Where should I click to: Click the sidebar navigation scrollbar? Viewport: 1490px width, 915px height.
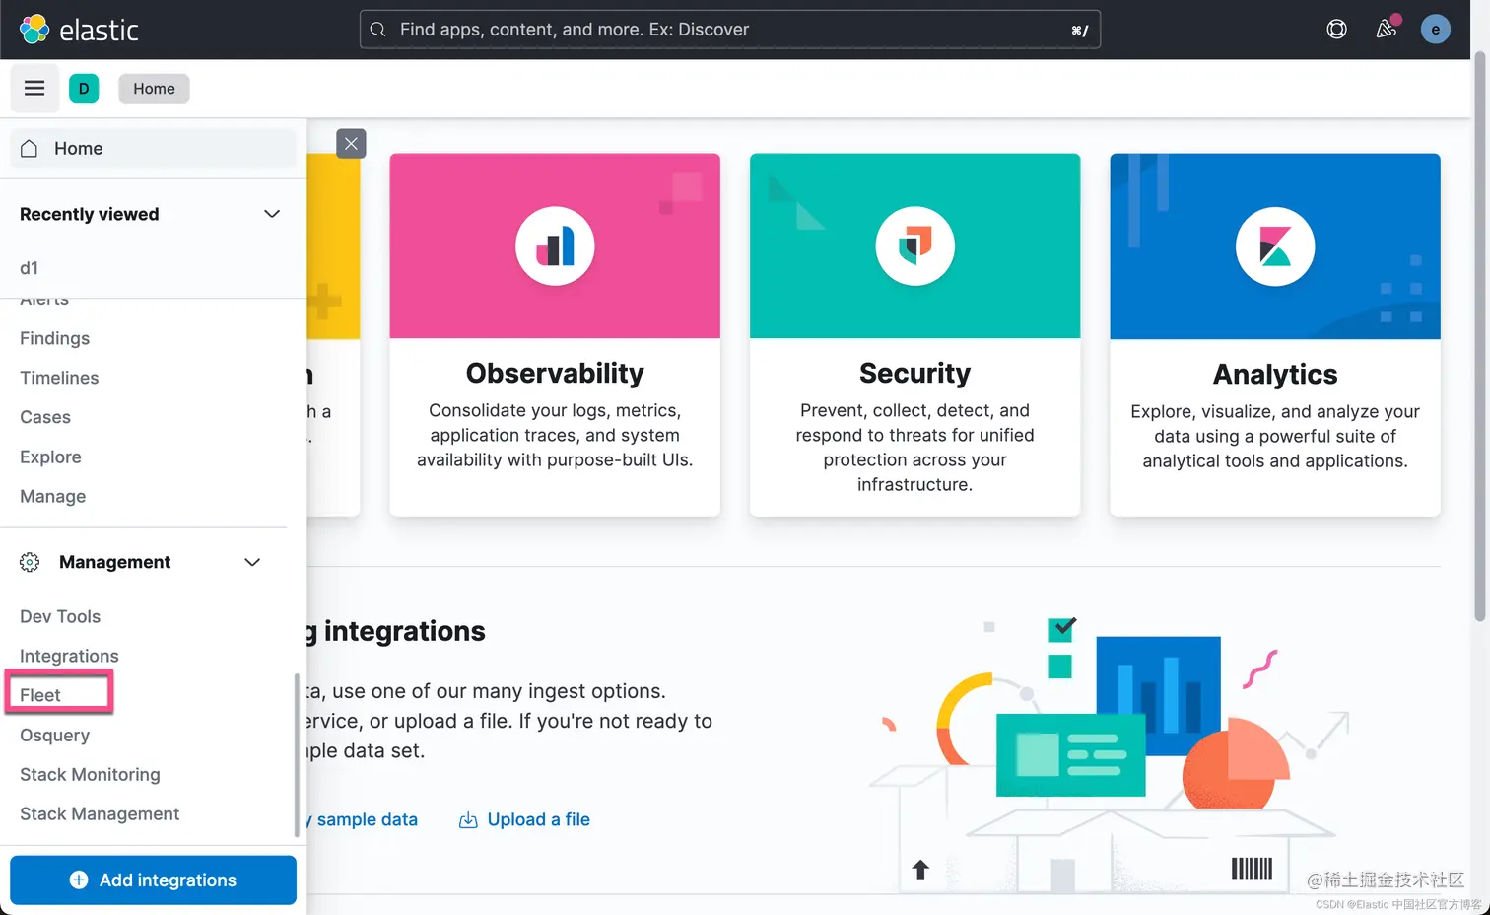click(297, 755)
